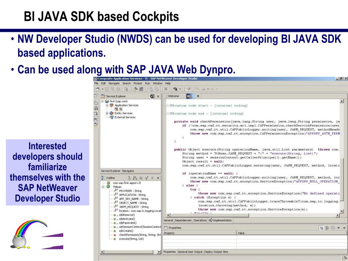Open the New wizard dropdown arrow

point(102,89)
